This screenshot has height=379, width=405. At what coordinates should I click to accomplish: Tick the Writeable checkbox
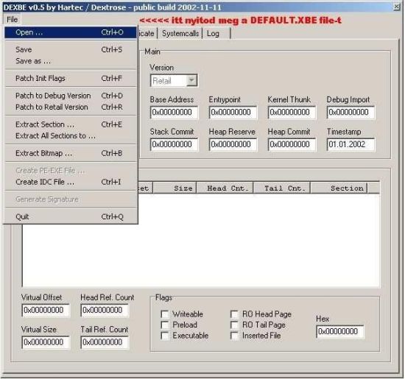(x=164, y=314)
